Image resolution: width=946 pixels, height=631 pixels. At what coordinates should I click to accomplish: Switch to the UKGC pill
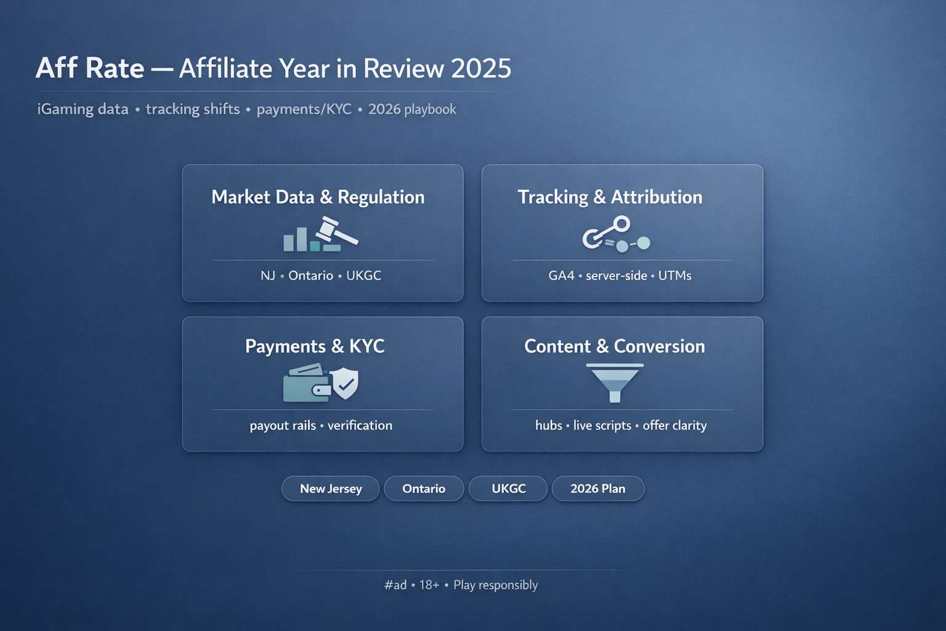508,489
